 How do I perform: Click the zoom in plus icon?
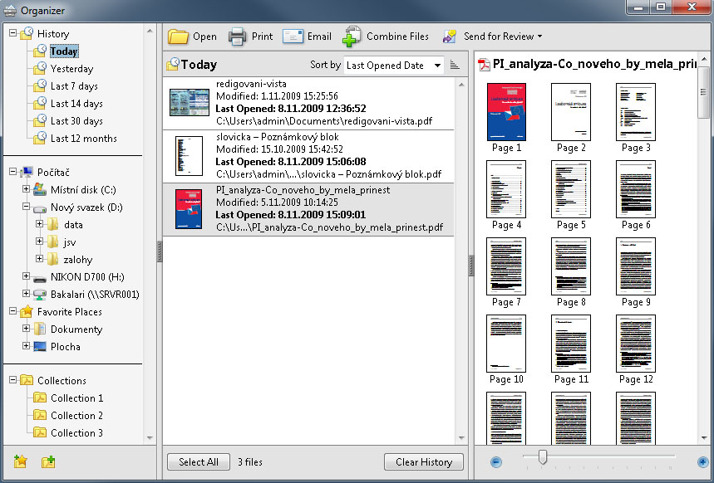702,461
